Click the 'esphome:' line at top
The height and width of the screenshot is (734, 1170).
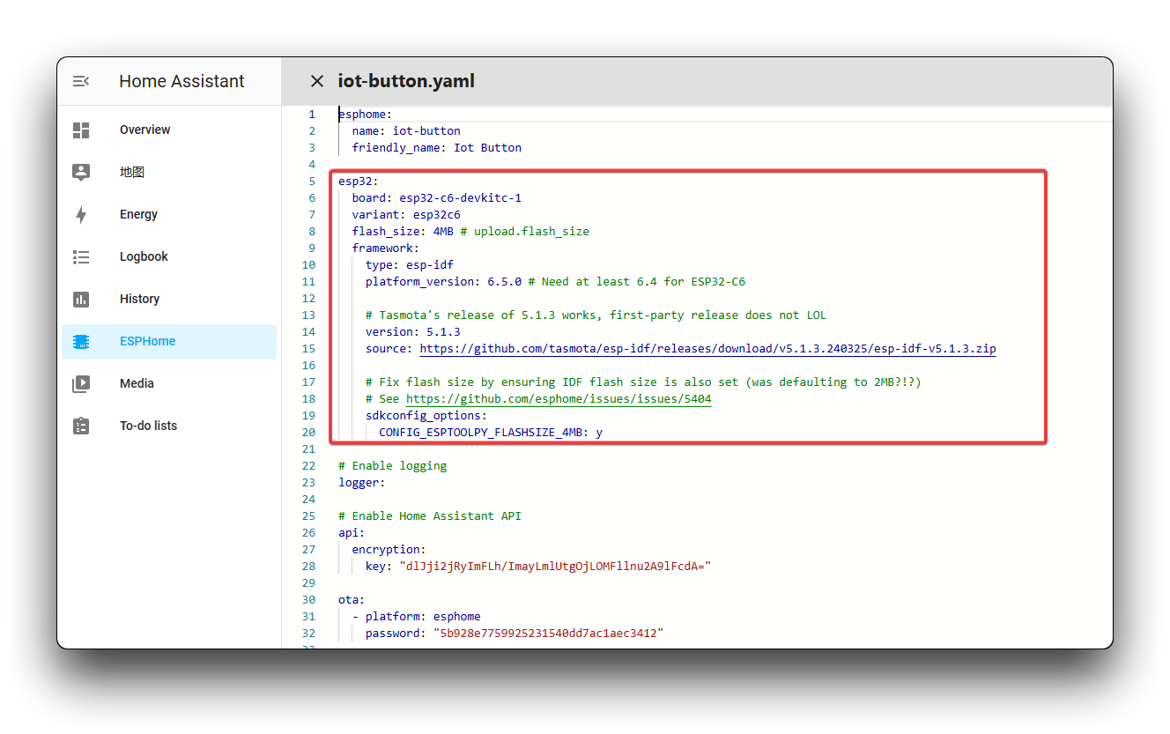366,114
